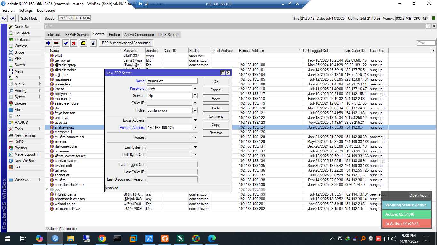This screenshot has width=437, height=245.
Task: Click Open App on status widget
Action: tap(420, 195)
